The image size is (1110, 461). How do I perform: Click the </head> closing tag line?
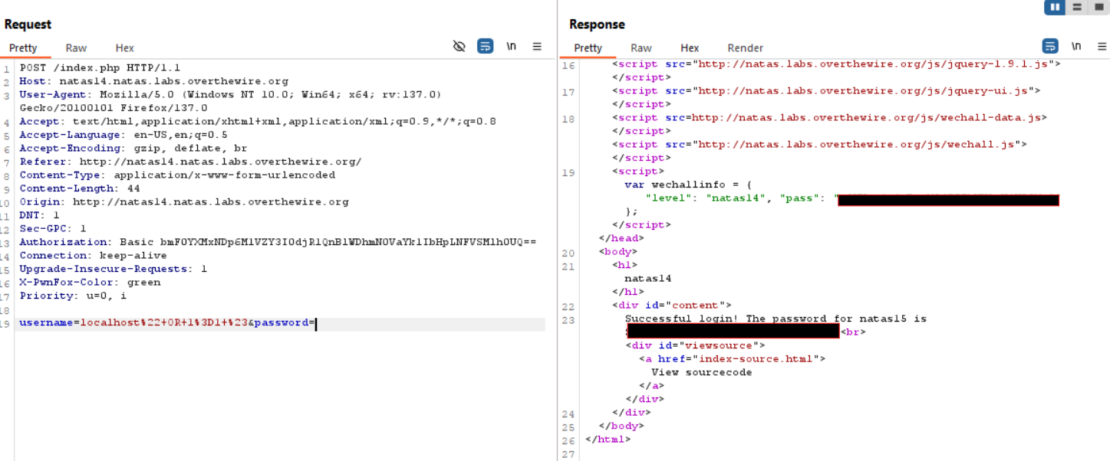click(x=621, y=238)
